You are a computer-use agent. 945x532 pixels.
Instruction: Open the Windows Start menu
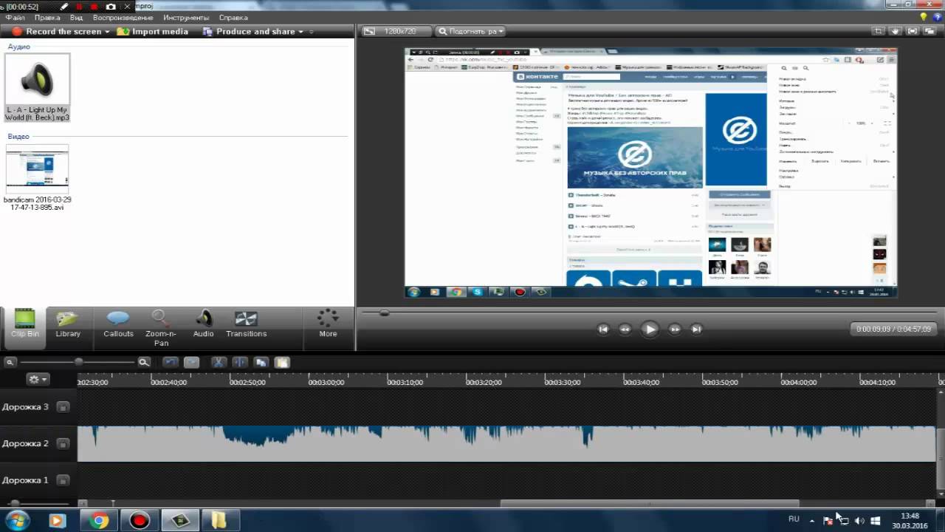click(x=16, y=520)
